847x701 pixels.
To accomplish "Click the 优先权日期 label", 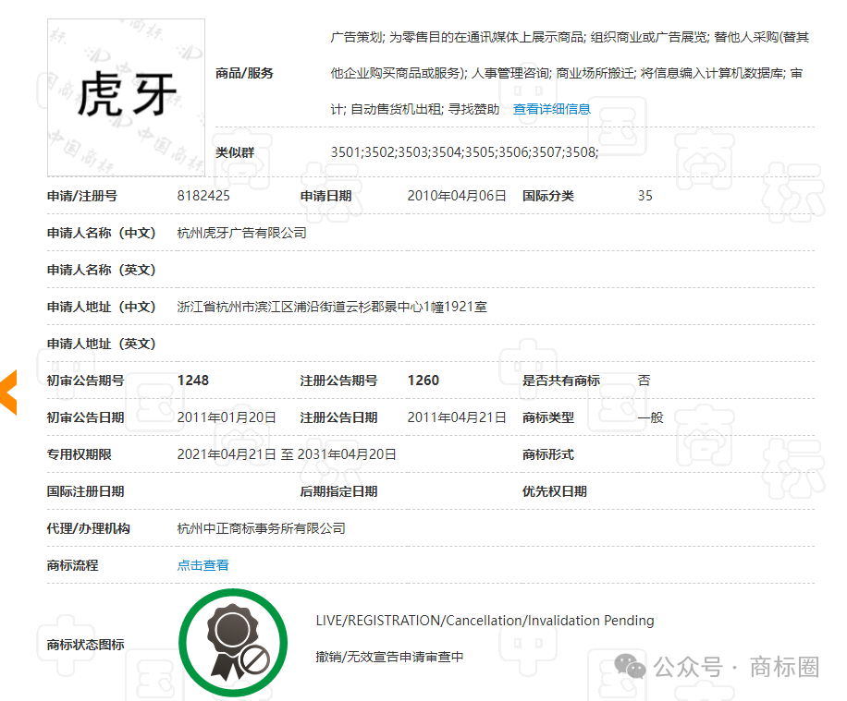I will (x=554, y=491).
